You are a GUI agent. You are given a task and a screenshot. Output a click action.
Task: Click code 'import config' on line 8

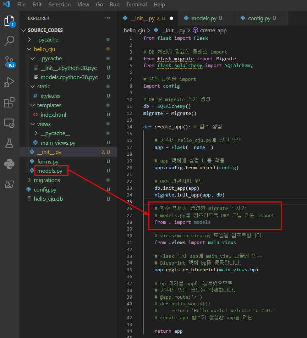point(161,86)
